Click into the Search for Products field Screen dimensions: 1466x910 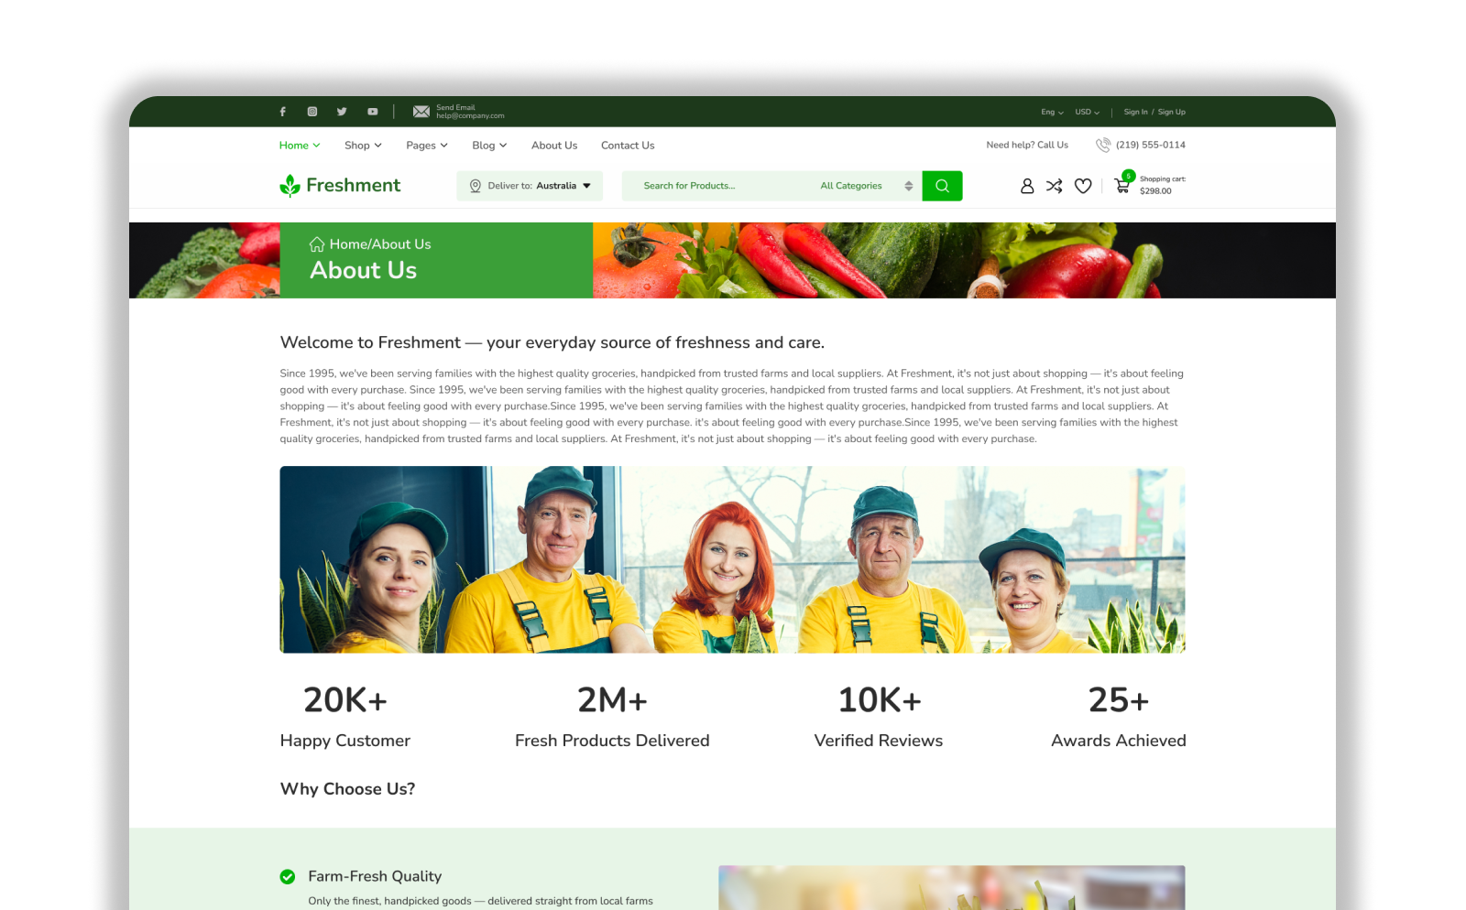(x=715, y=186)
